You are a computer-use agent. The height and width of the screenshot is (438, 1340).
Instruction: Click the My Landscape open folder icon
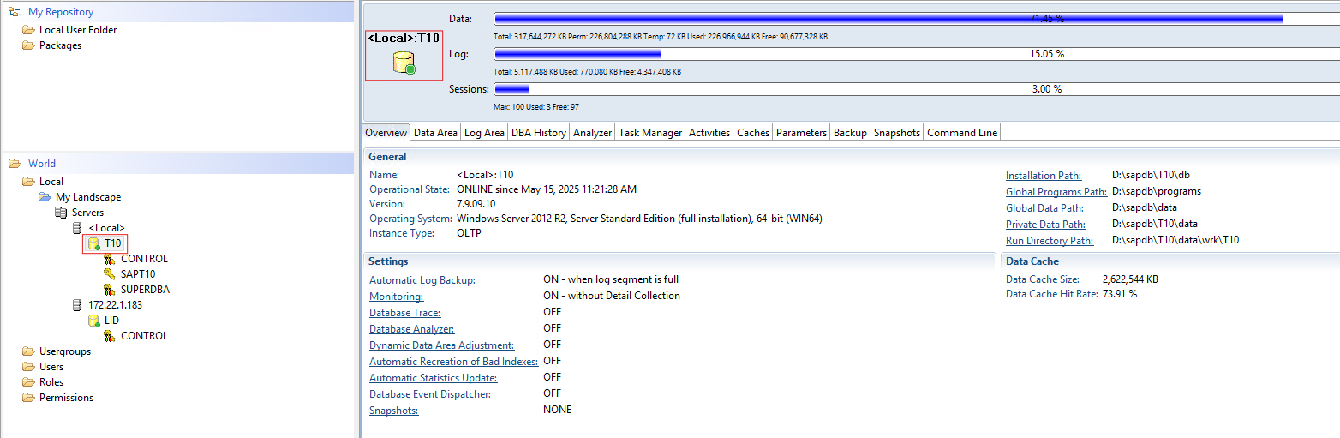tap(45, 197)
